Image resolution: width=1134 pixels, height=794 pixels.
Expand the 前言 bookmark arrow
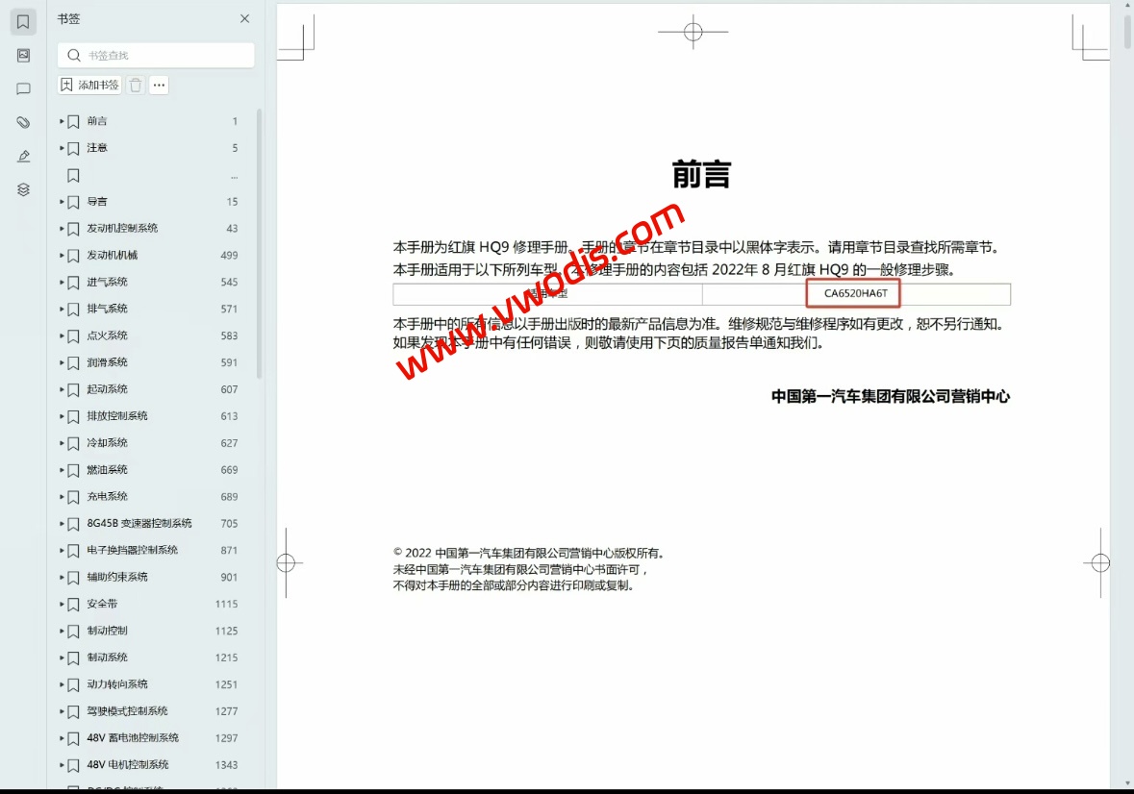[62, 121]
